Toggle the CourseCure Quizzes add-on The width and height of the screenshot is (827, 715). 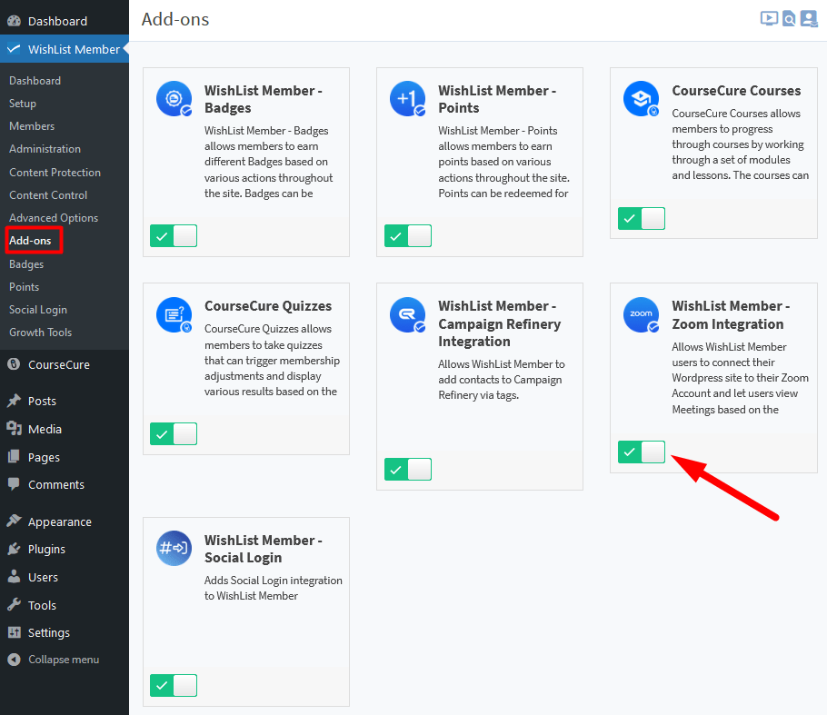[174, 433]
